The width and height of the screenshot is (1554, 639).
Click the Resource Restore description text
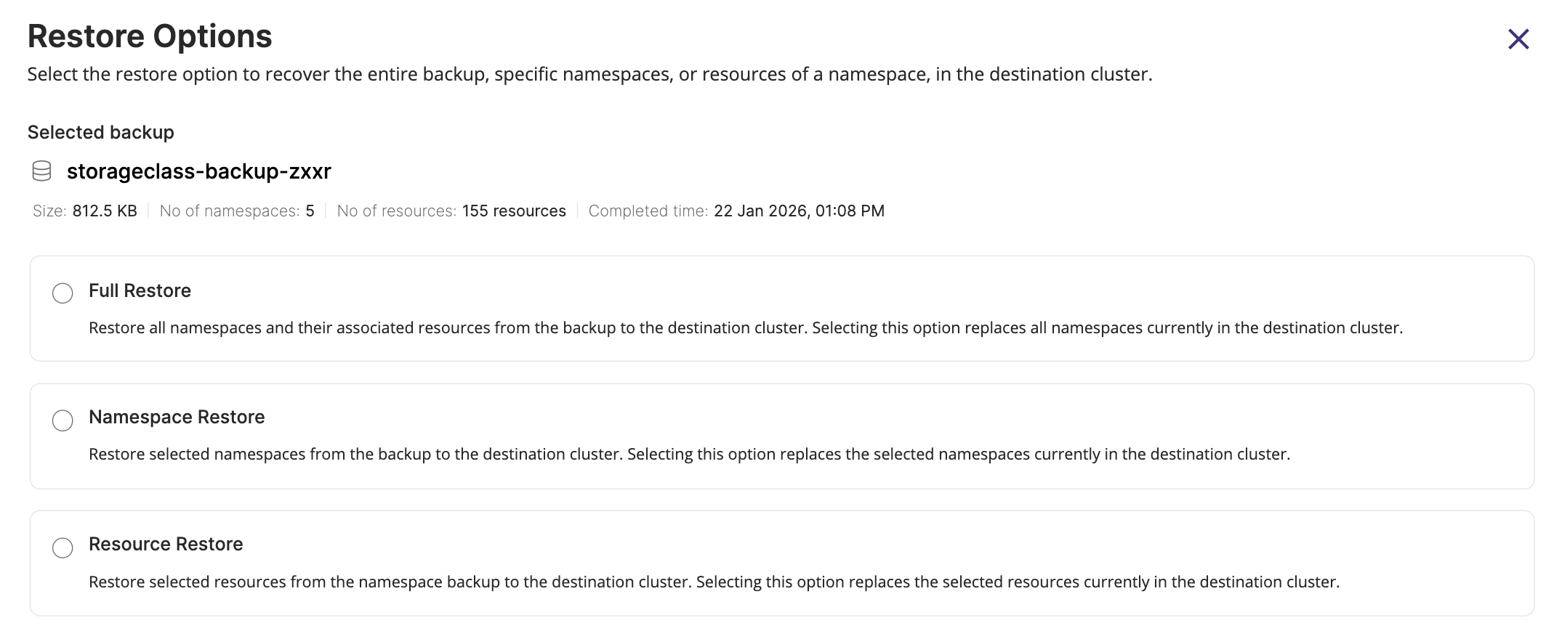pos(714,582)
